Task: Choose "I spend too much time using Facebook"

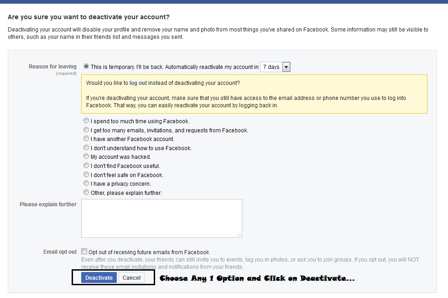Action: coord(86,121)
